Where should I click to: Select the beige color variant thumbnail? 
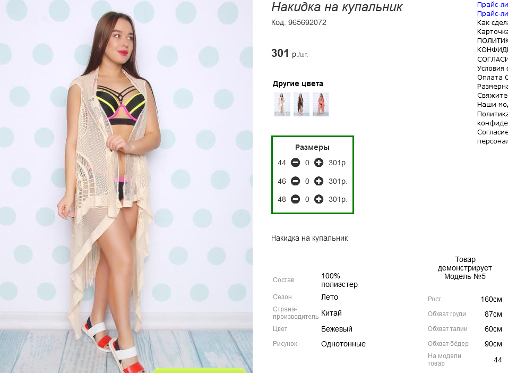(282, 104)
